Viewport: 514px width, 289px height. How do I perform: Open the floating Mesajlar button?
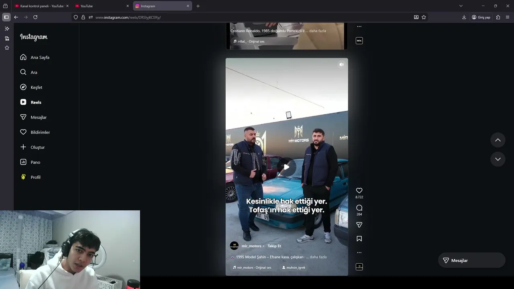coord(471,261)
